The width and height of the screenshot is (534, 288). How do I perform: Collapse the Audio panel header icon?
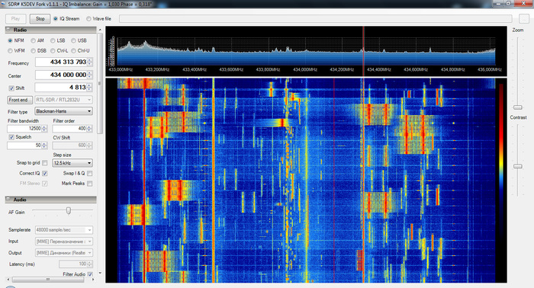pyautogui.click(x=8, y=200)
